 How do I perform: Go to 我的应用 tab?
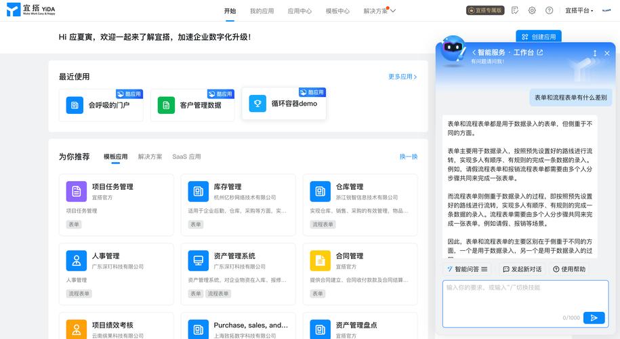tap(262, 11)
